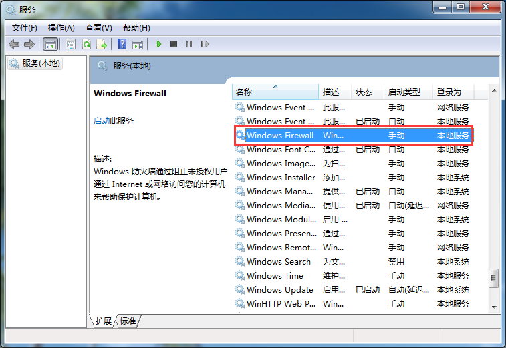The image size is (506, 348).
Task: Click the 启动 link to start service
Action: [x=102, y=121]
